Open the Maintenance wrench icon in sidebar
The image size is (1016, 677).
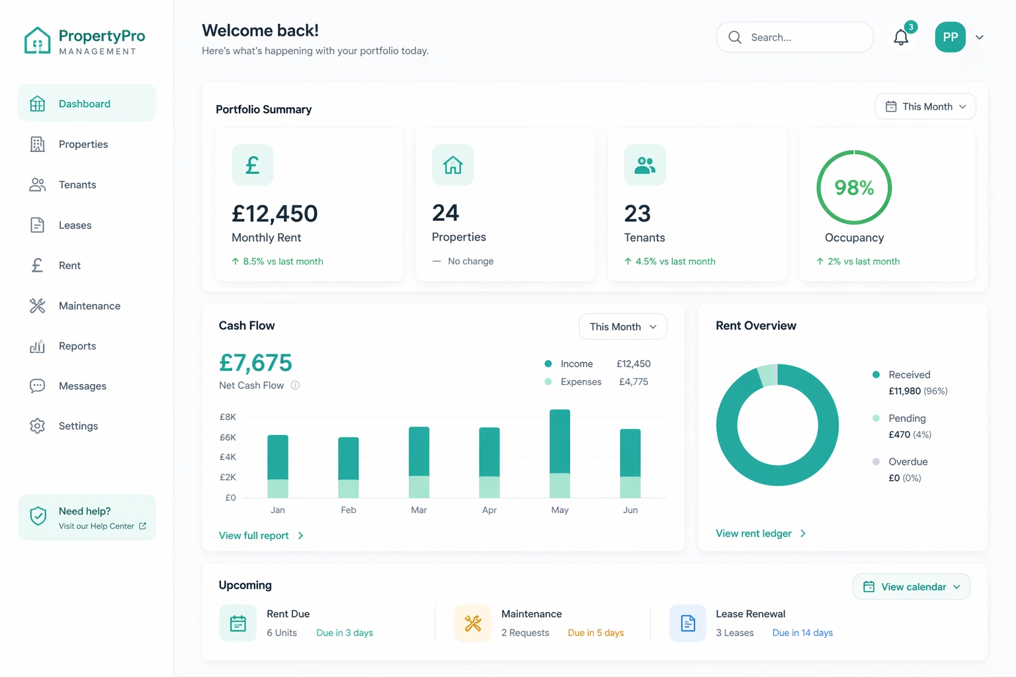(37, 305)
